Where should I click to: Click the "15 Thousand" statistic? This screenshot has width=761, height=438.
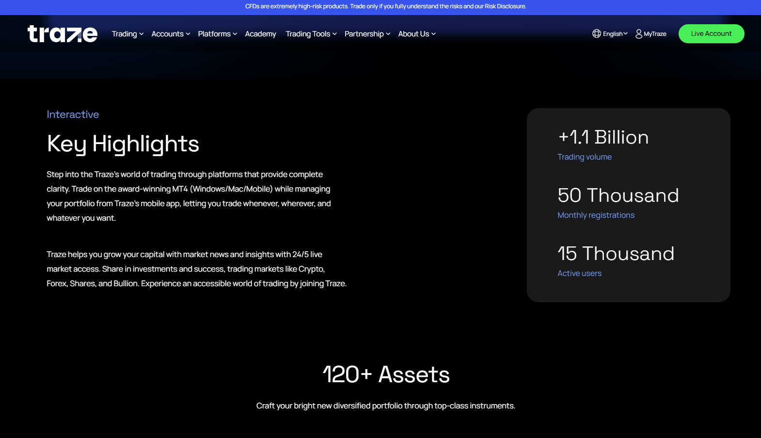point(616,254)
